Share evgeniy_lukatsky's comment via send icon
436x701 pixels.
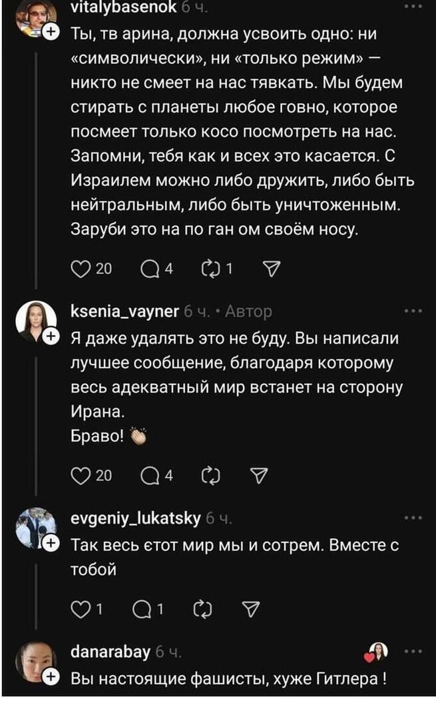pyautogui.click(x=250, y=609)
